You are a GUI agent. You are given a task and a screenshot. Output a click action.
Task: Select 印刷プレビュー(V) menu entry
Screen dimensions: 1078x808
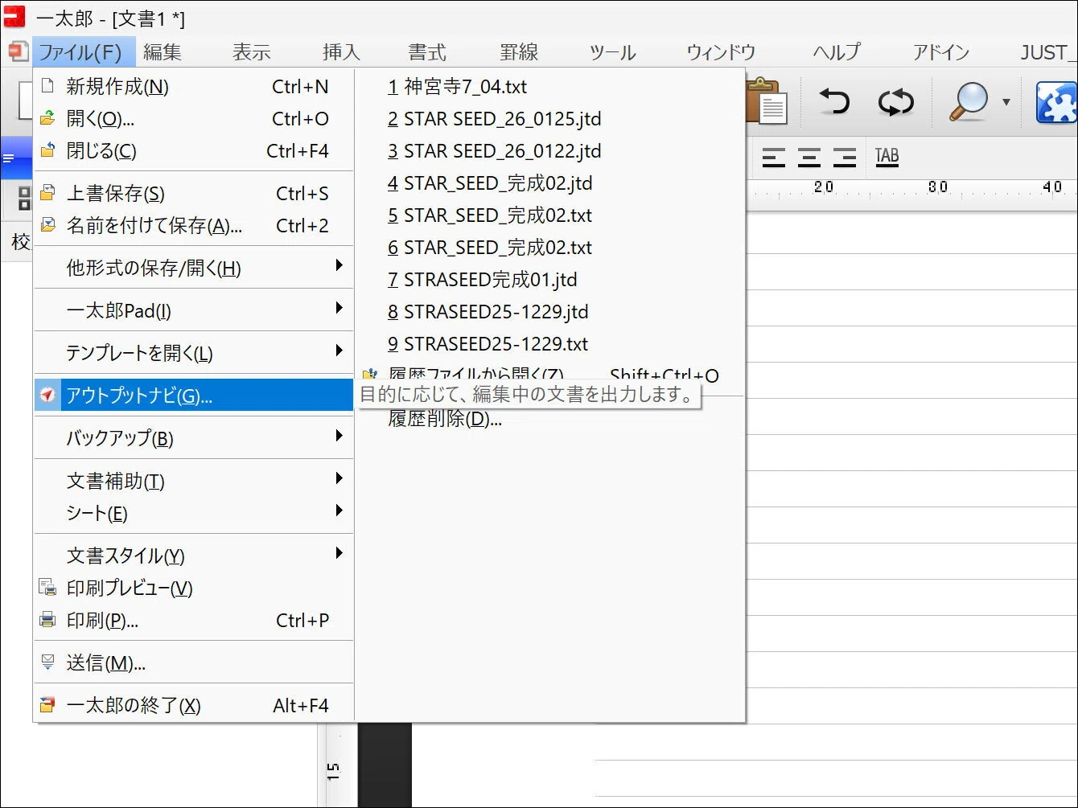pos(194,588)
